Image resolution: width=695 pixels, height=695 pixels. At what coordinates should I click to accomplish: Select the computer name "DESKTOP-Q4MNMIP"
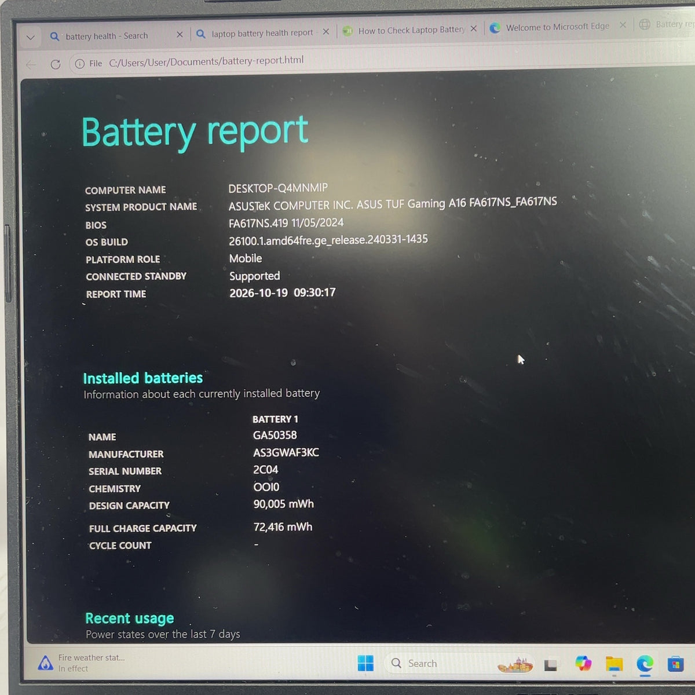click(x=278, y=188)
